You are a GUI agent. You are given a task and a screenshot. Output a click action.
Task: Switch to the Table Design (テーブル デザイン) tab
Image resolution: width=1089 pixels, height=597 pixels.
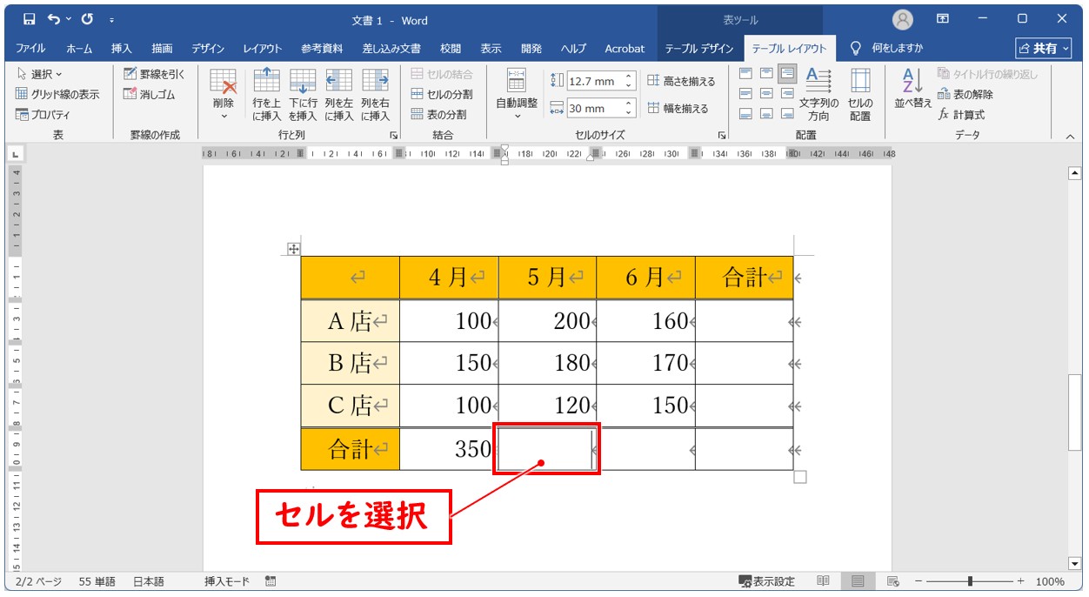point(698,49)
